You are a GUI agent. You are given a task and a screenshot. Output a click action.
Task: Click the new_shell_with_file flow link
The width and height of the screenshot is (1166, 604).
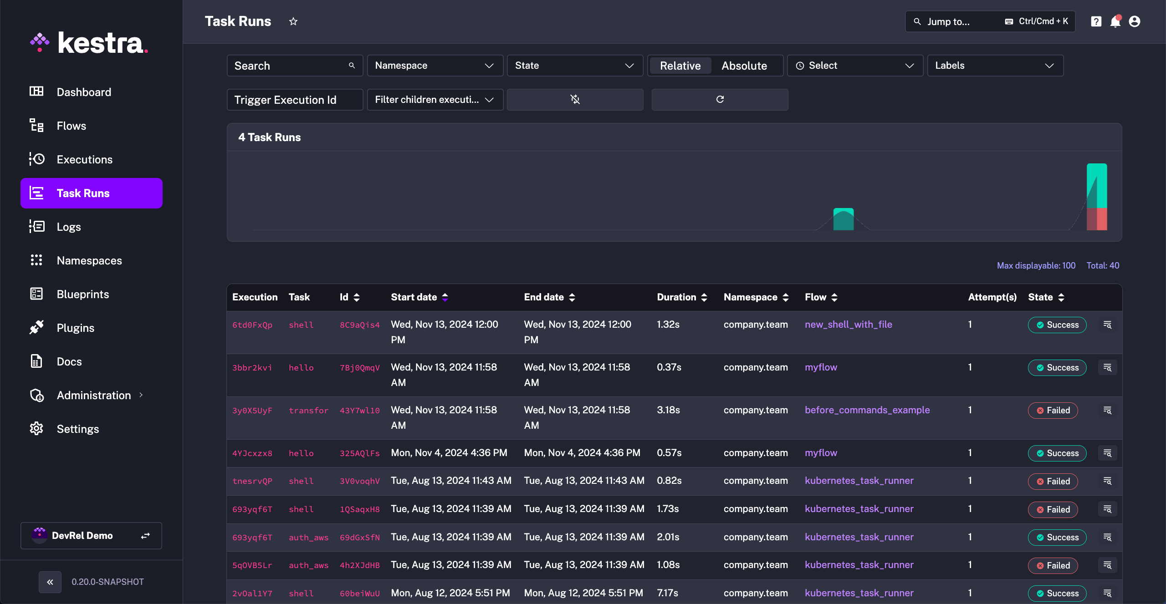[849, 325]
